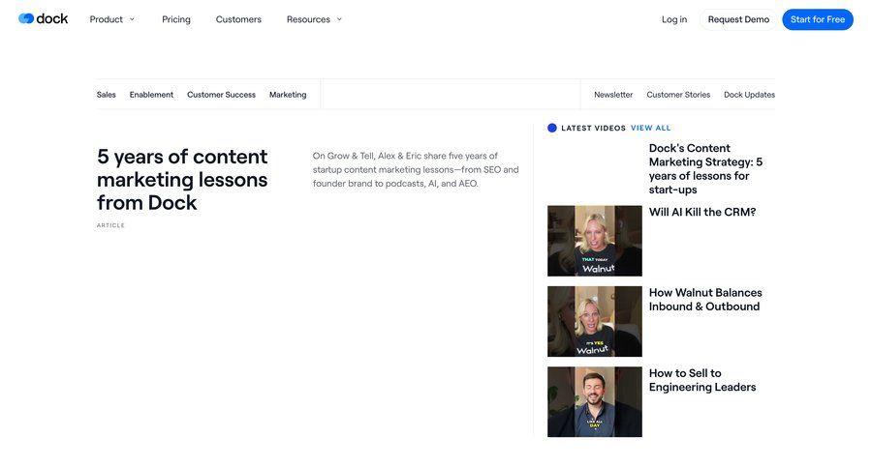Select the Customer Success category tab

tap(221, 95)
